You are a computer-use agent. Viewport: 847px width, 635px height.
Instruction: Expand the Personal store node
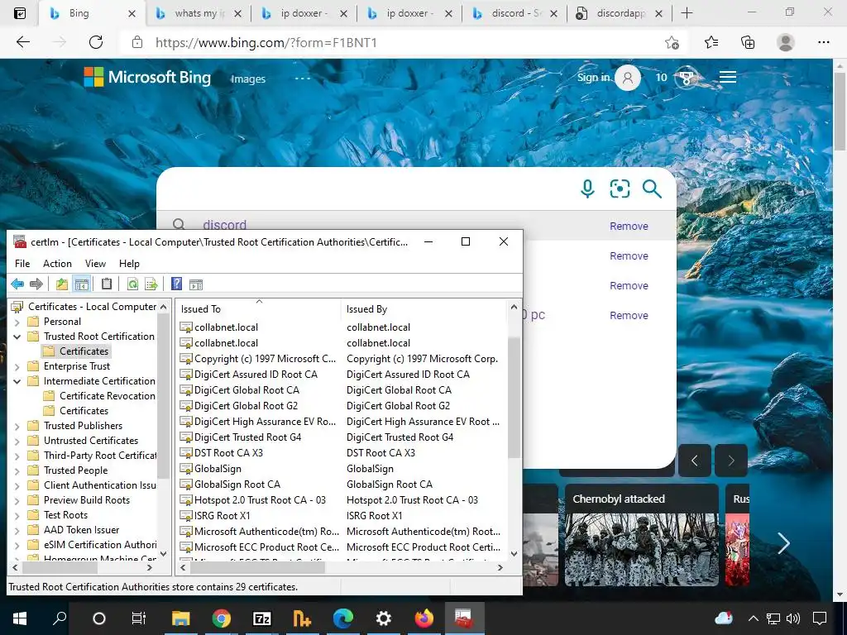click(17, 322)
